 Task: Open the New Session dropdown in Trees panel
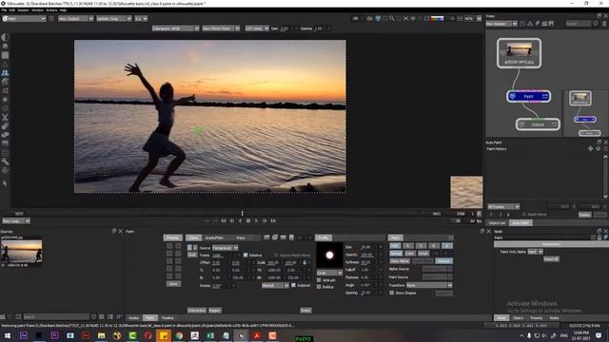[x=501, y=24]
